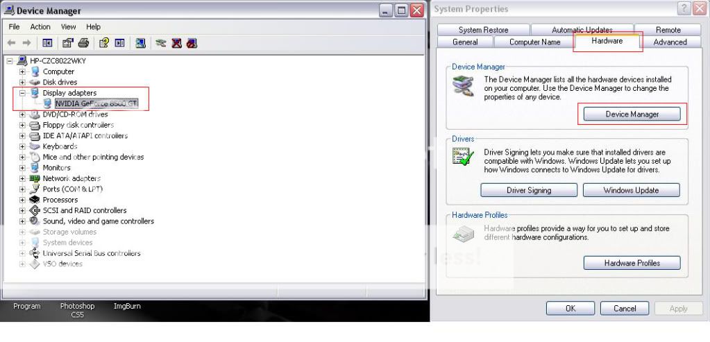
Task: Click the Back arrow in Device Manager toolbar
Action: click(12, 43)
